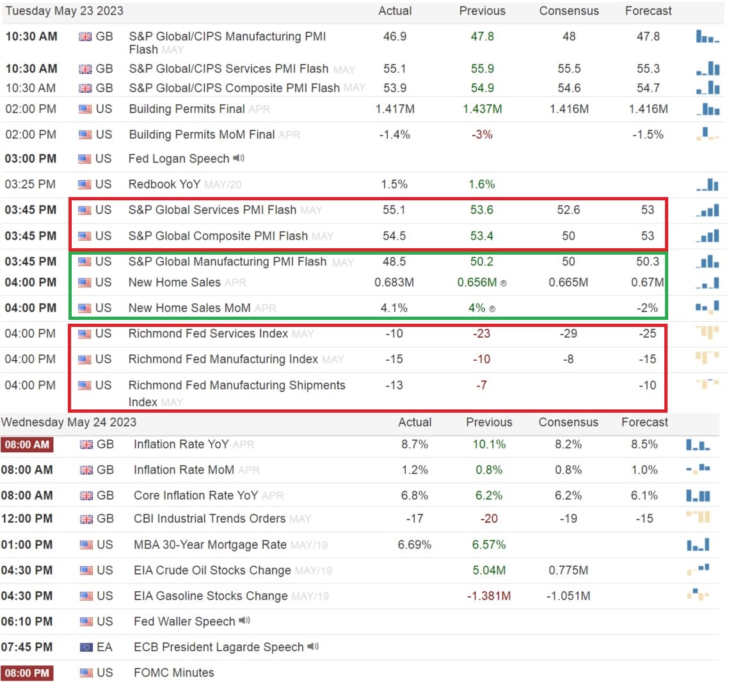The height and width of the screenshot is (682, 729).
Task: Click revised marker next to 4% previous
Action: pyautogui.click(x=492, y=308)
